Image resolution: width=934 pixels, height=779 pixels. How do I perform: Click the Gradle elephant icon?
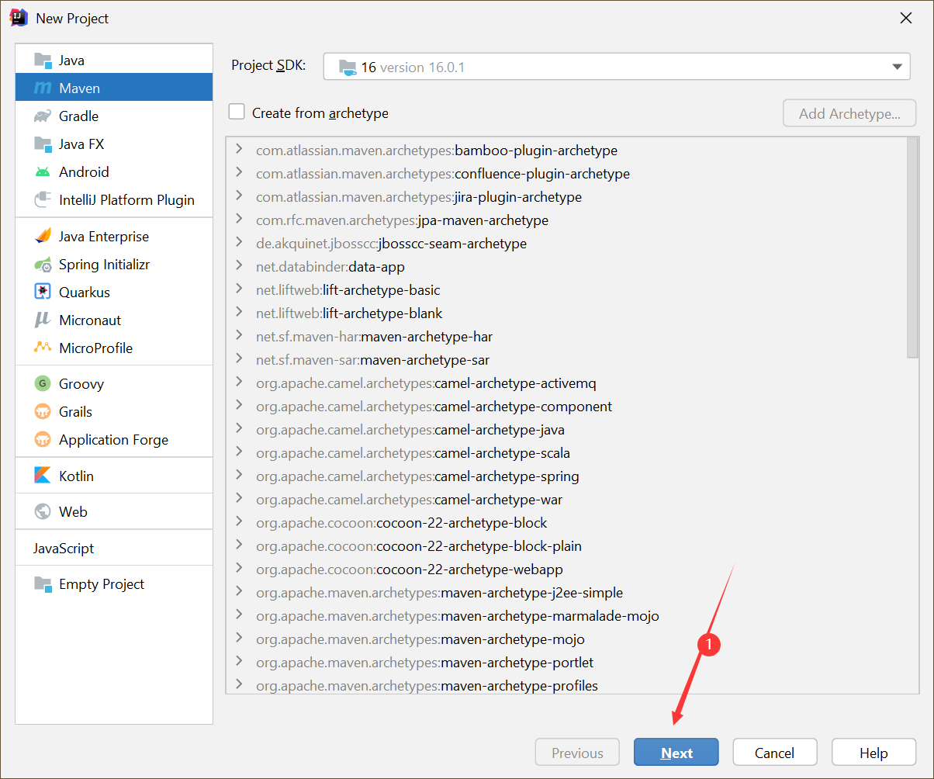pyautogui.click(x=43, y=116)
